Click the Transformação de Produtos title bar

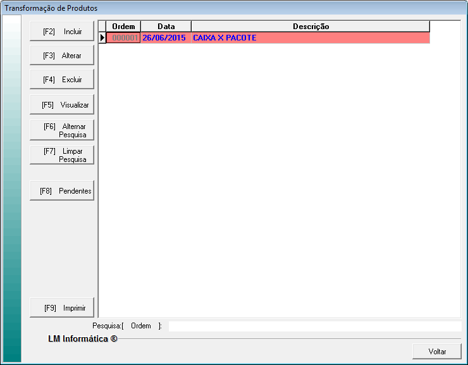click(234, 8)
